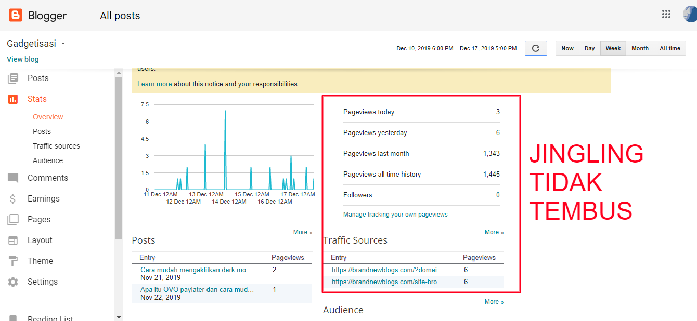
Task: Click the 'Nov 21, 2019' post date
Action: [161, 278]
